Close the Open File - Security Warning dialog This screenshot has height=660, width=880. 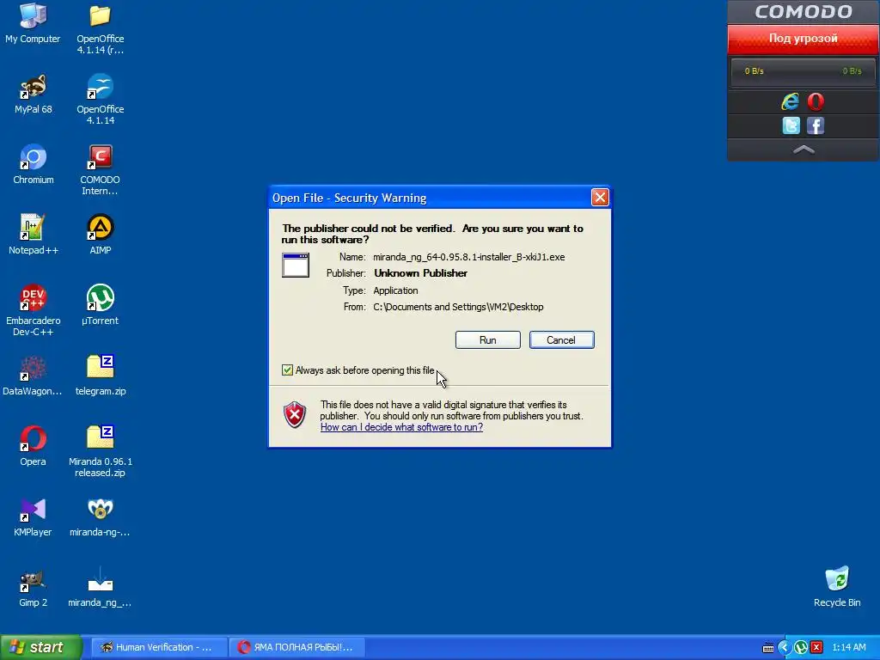(x=600, y=198)
